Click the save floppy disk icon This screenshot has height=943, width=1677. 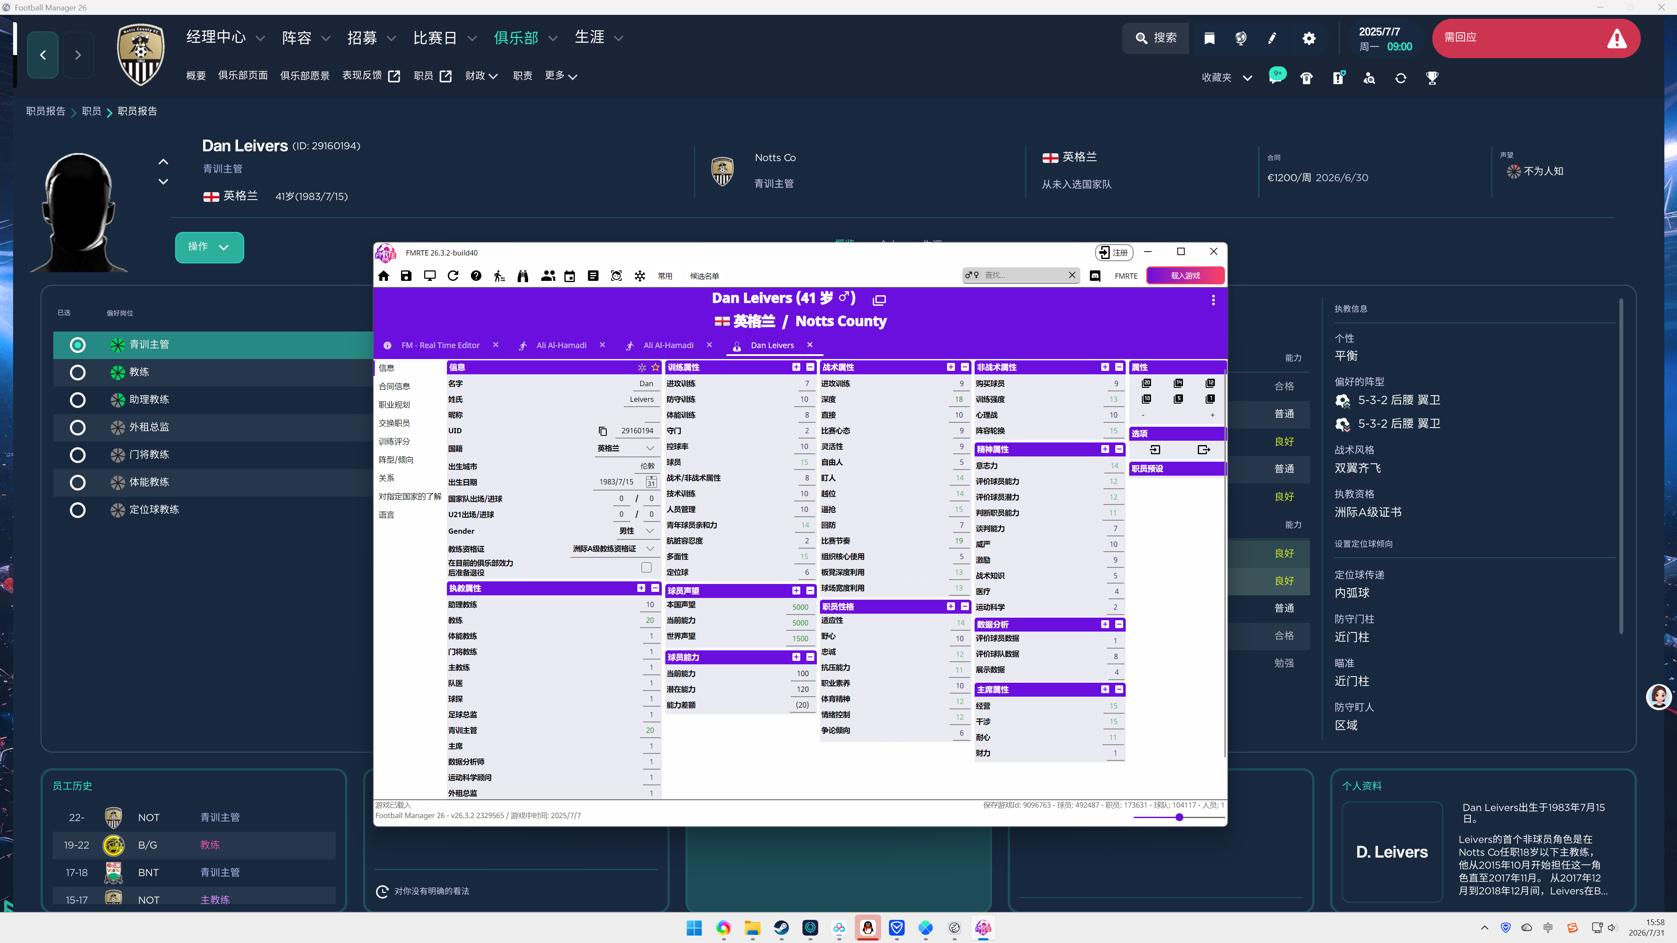coord(406,276)
